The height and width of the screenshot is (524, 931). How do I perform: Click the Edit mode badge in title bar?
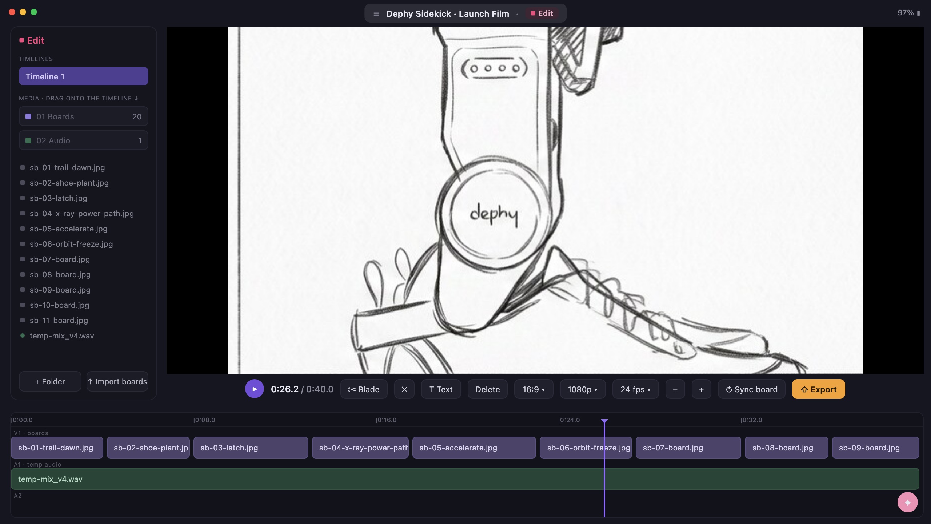click(x=542, y=13)
